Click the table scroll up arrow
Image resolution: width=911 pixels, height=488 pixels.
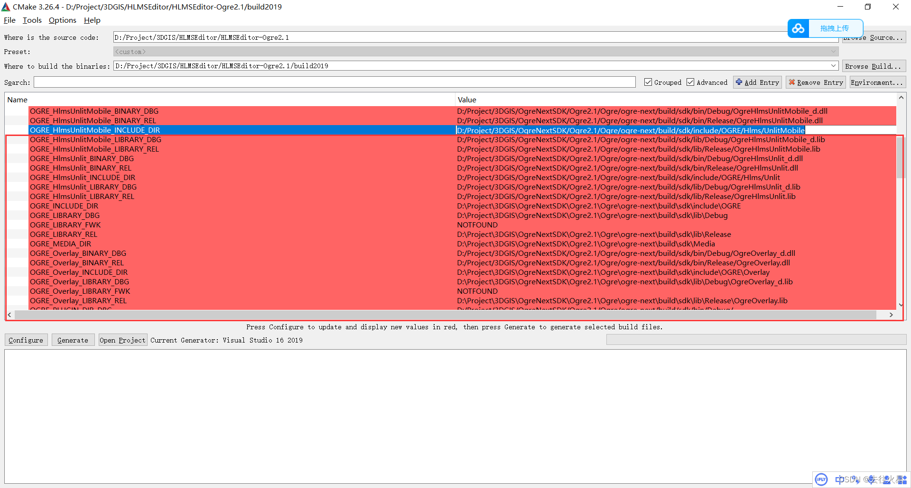[x=901, y=98]
